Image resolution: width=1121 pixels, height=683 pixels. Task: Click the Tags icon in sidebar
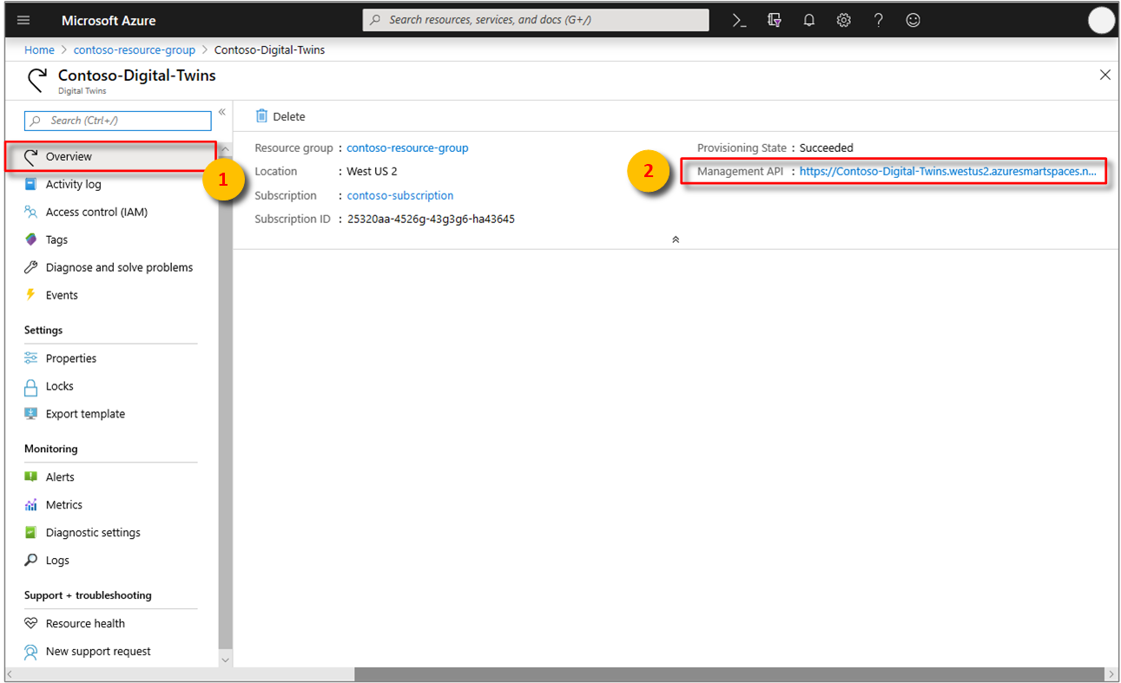[31, 240]
